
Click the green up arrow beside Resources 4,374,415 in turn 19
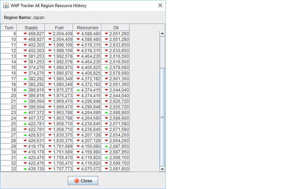click(78, 90)
